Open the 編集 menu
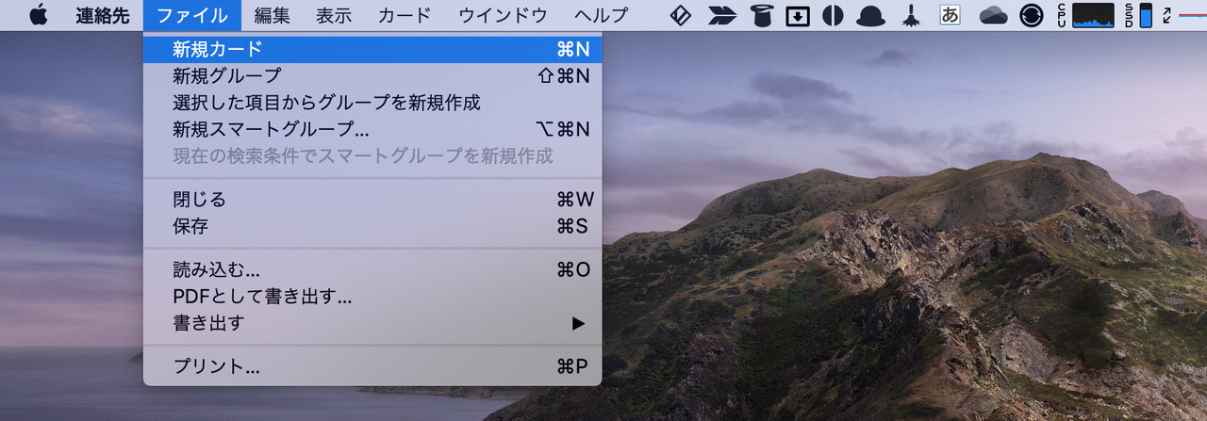1207x421 pixels. [273, 15]
